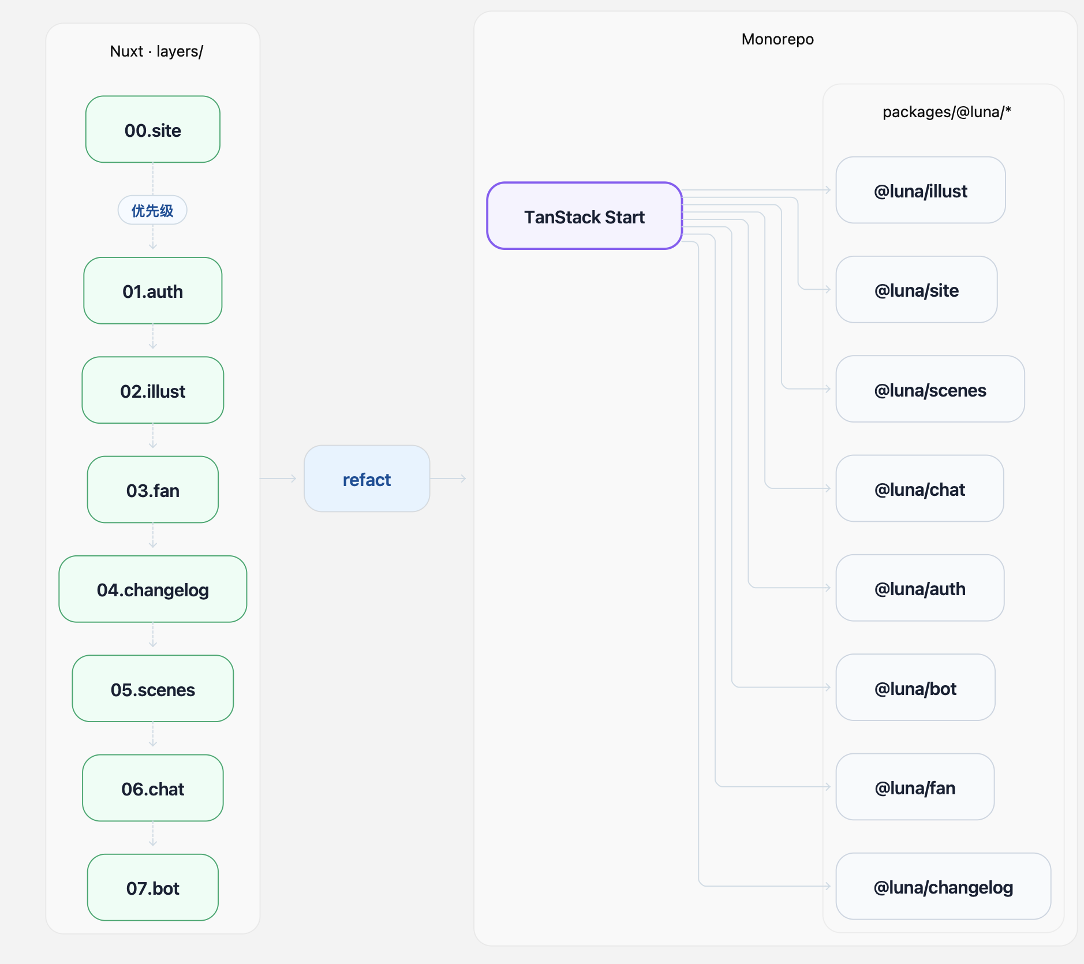Click the Nuxt · layers/ group title
The width and height of the screenshot is (1084, 964).
tap(156, 51)
